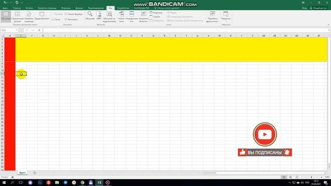Switch to Normal view in status bar
Viewport: 331px width, 186px height.
coord(284,177)
